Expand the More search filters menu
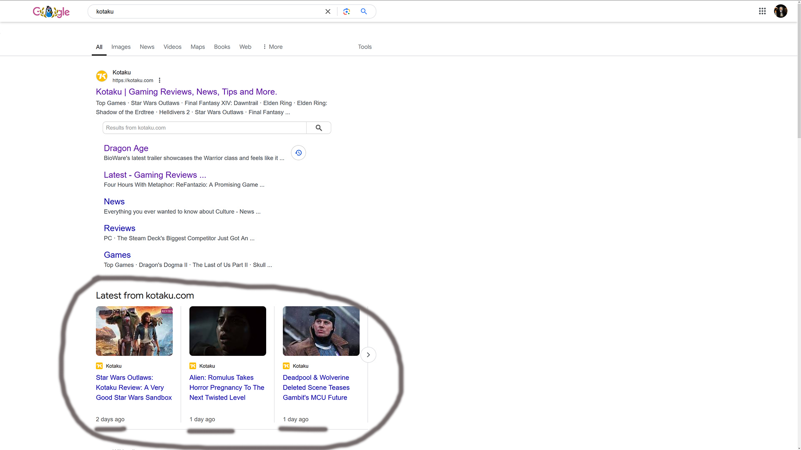The width and height of the screenshot is (801, 450). click(x=273, y=47)
